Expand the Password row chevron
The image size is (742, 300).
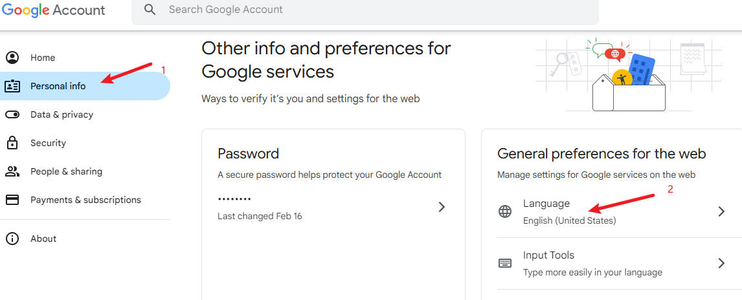tap(442, 207)
